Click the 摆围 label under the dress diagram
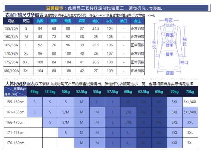221x152 pixels. coord(170,73)
